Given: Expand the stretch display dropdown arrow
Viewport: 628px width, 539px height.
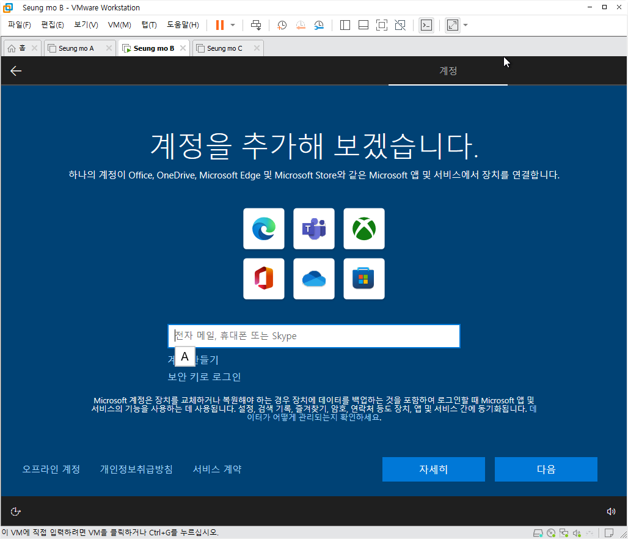Looking at the screenshot, I should coord(466,25).
